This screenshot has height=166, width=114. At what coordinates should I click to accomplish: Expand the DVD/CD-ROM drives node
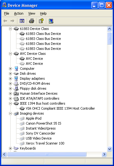10,83
